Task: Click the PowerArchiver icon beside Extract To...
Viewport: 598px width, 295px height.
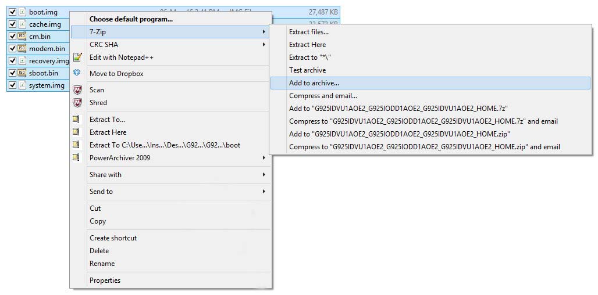Action: click(x=76, y=120)
